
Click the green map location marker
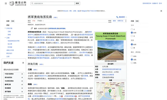110,91
